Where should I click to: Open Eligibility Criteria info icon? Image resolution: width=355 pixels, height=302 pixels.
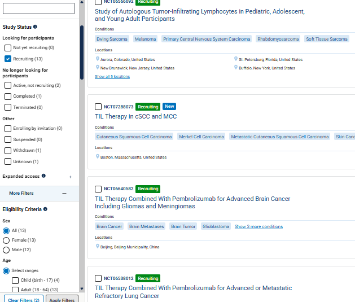coord(45,209)
